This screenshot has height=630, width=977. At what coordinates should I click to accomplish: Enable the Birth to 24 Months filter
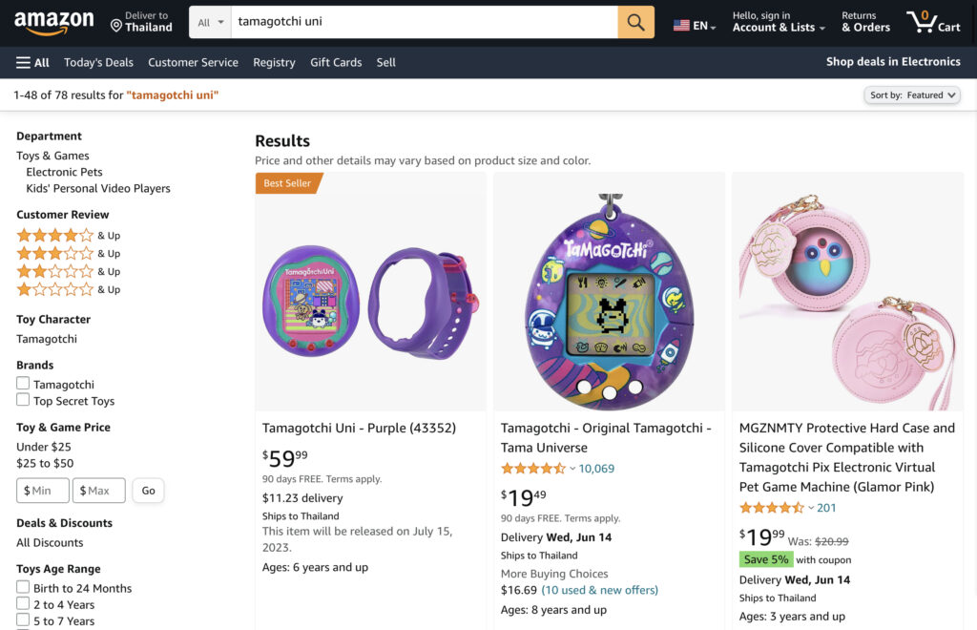tap(23, 588)
